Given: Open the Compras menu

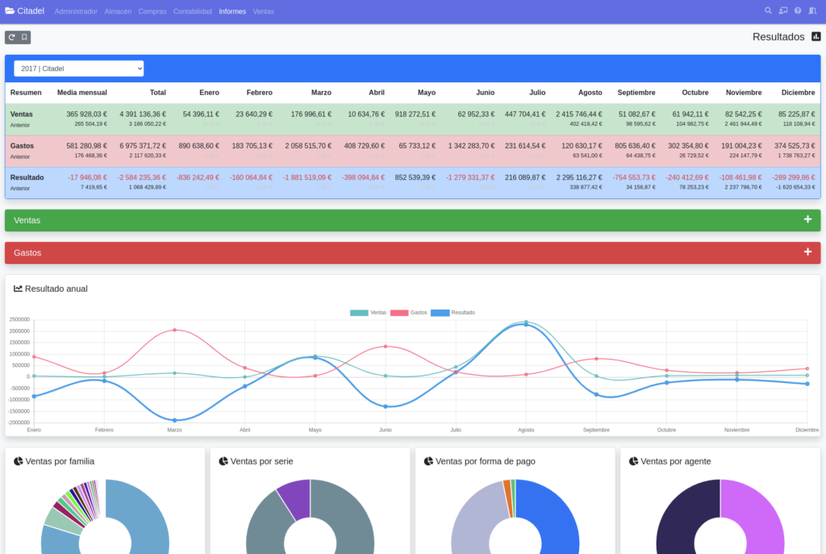Looking at the screenshot, I should click(152, 11).
